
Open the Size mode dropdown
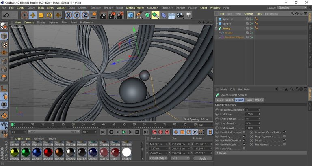pyautogui.click(x=180, y=158)
